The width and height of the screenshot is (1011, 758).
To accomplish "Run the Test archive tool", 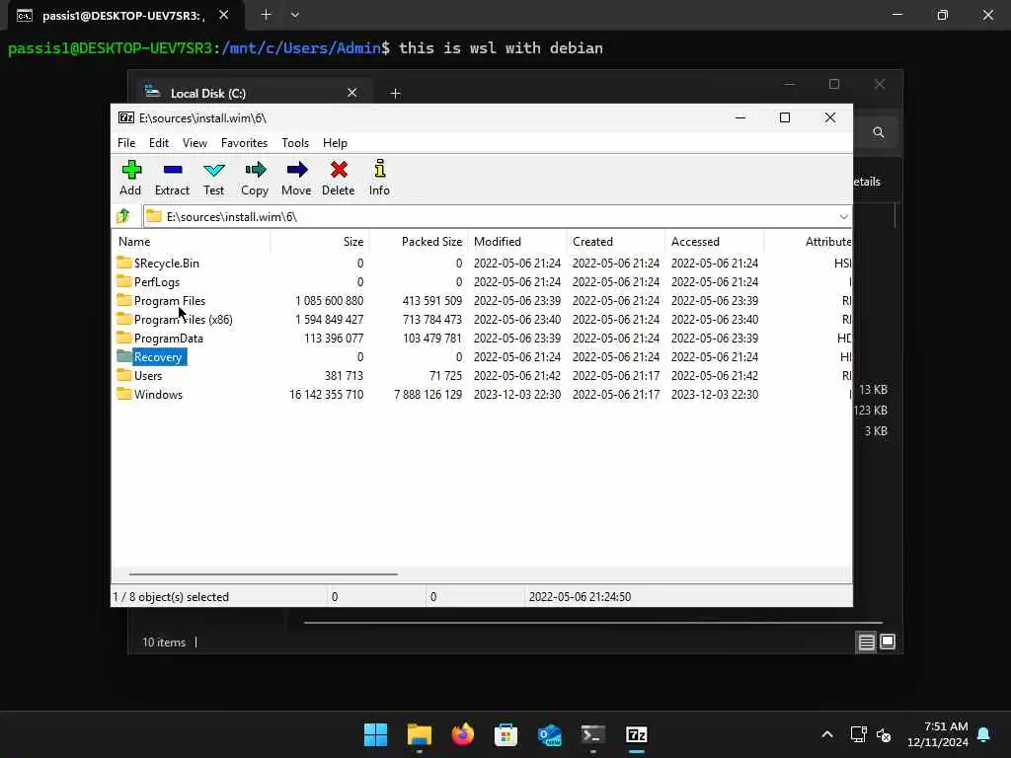I will pyautogui.click(x=213, y=170).
